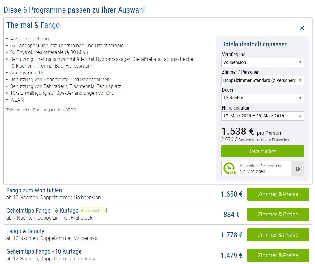Image resolution: width=315 pixels, height=264 pixels.
Task: Click the 1.538 € per person price
Action: (238, 131)
